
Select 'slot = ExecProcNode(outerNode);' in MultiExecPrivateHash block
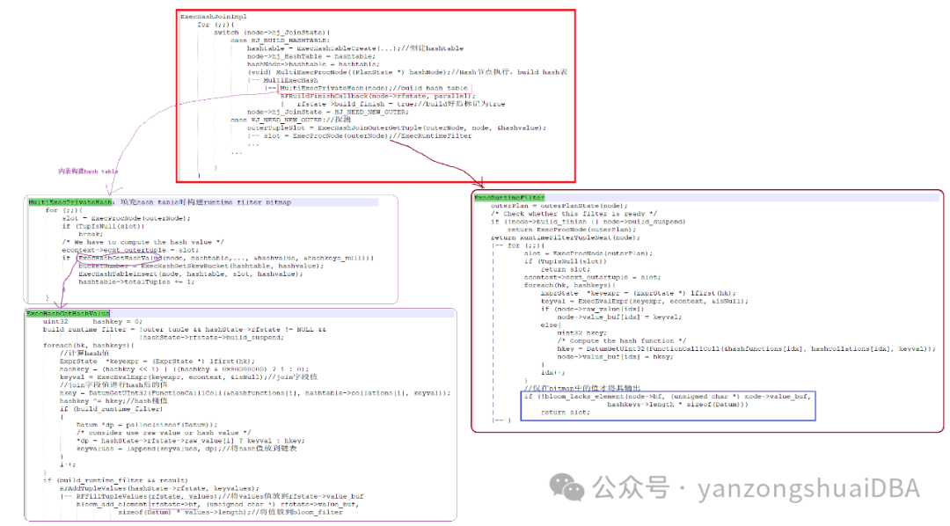[x=126, y=218]
